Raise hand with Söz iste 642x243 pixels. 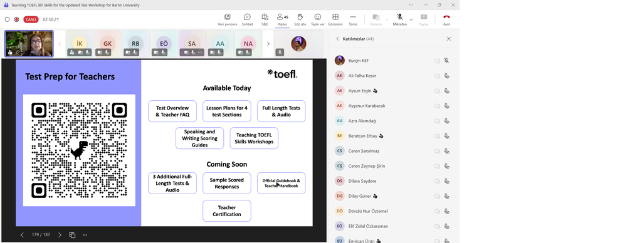(x=300, y=19)
